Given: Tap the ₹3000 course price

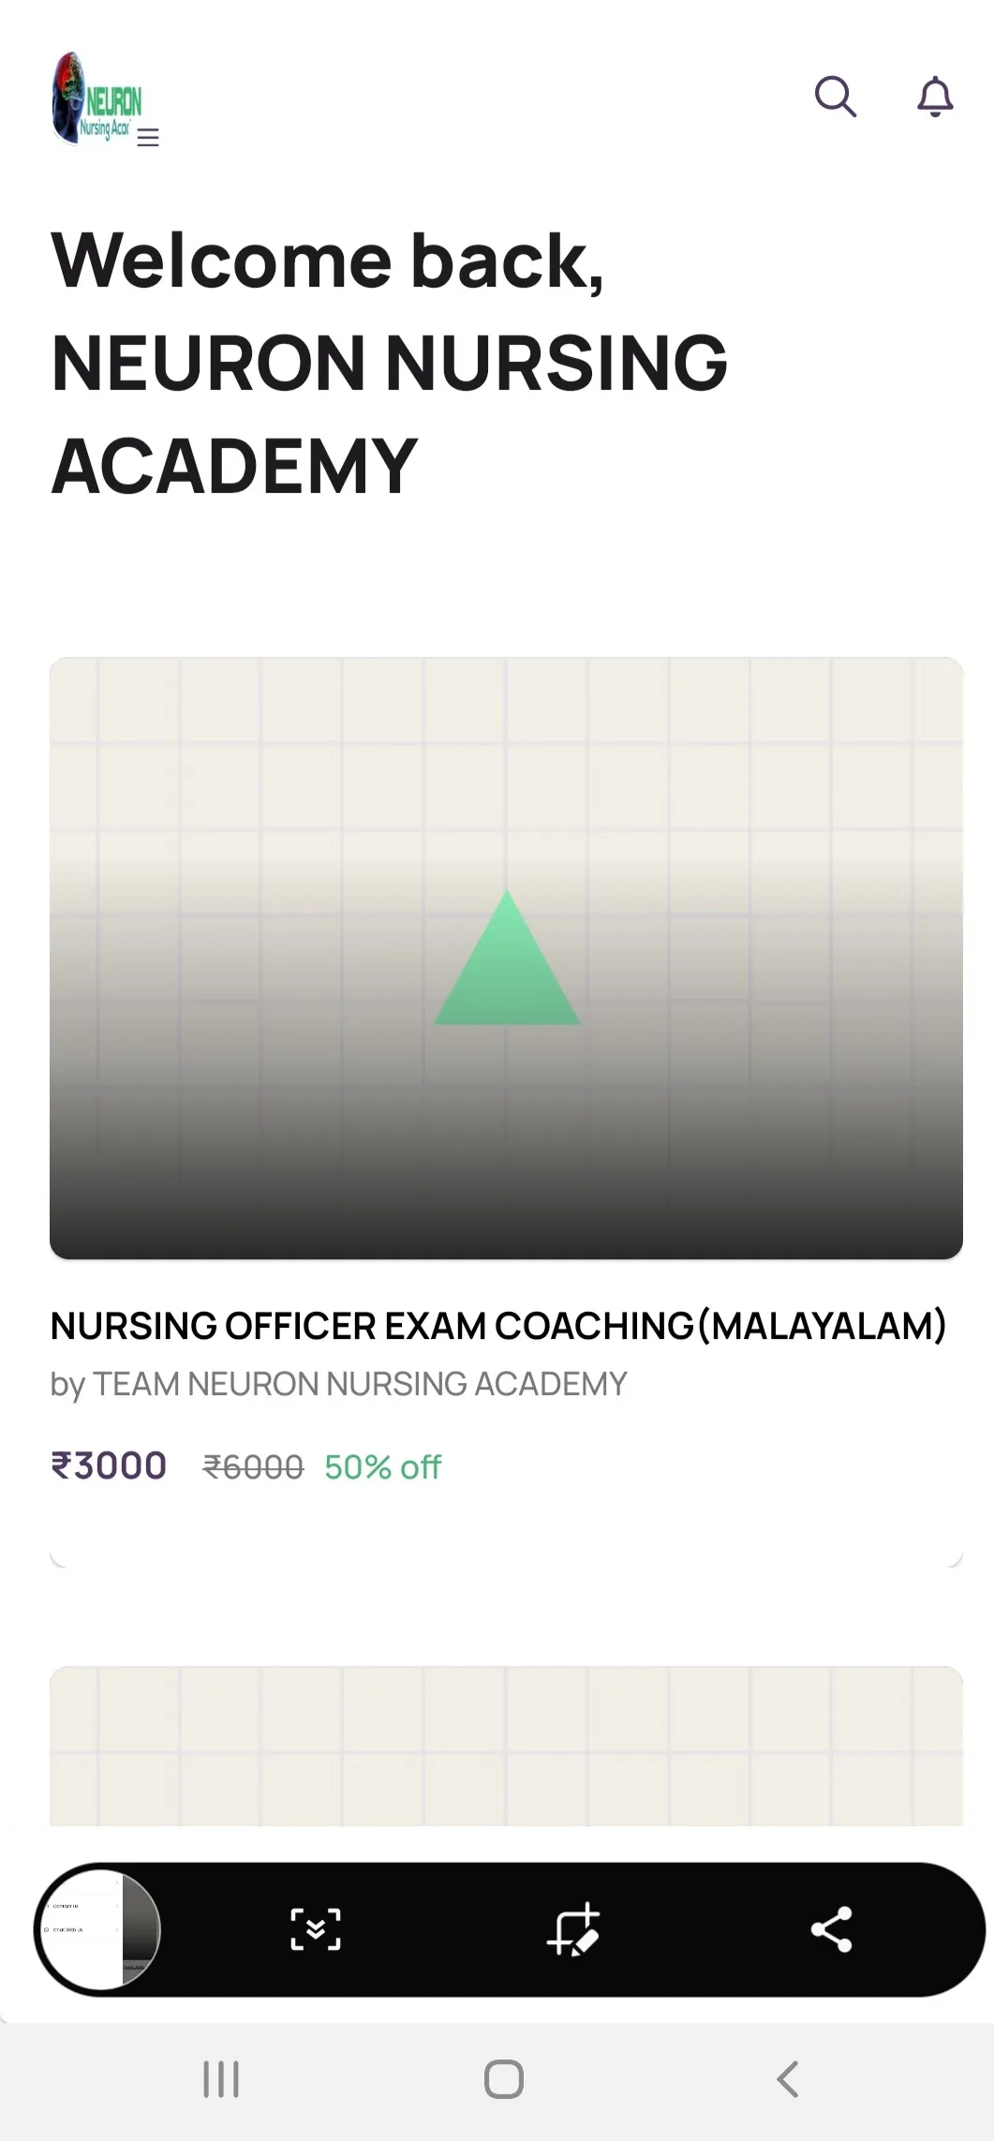Looking at the screenshot, I should coord(109,1465).
